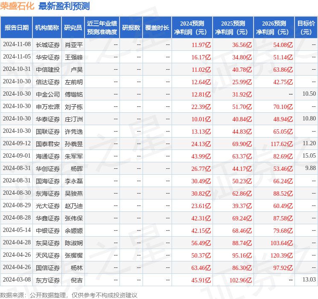Click the institution 国联证券

48,132
